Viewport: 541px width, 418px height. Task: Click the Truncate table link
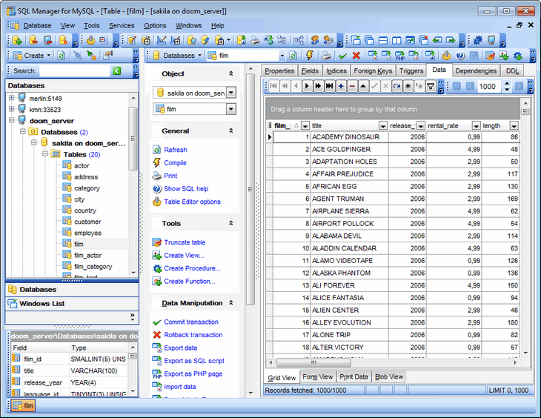point(185,242)
